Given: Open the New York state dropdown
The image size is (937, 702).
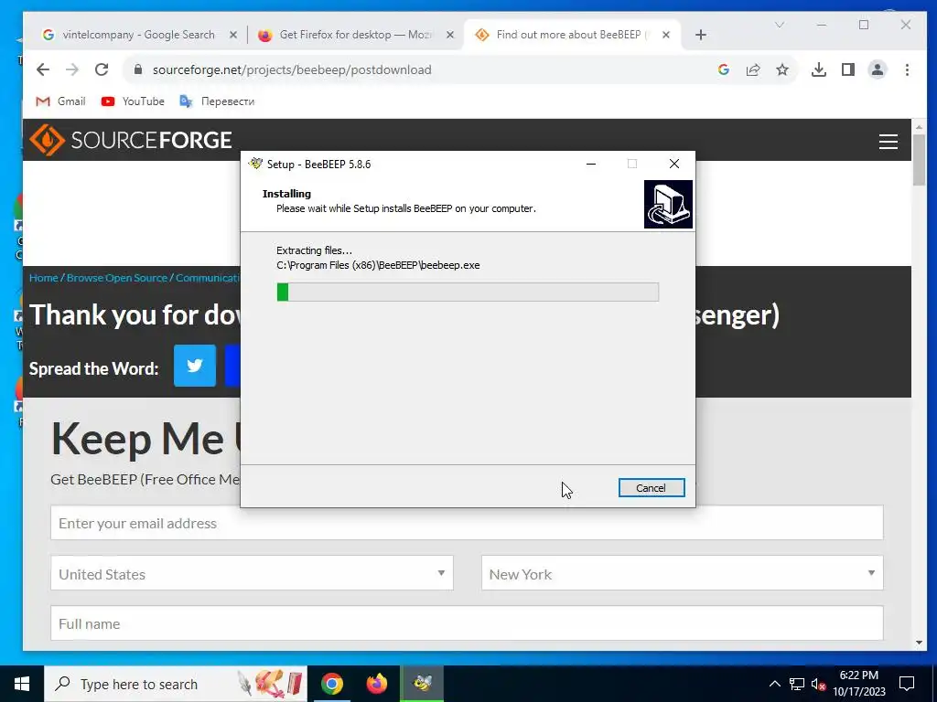Looking at the screenshot, I should point(682,573).
